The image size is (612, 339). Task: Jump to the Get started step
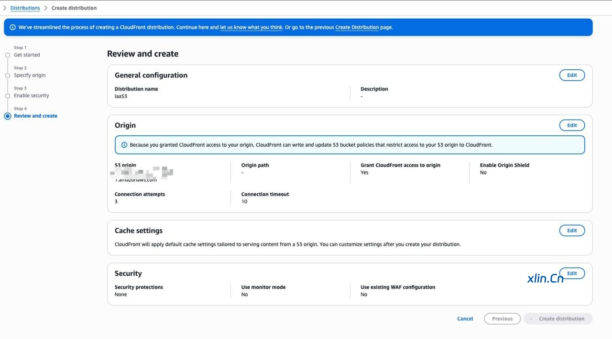[27, 55]
